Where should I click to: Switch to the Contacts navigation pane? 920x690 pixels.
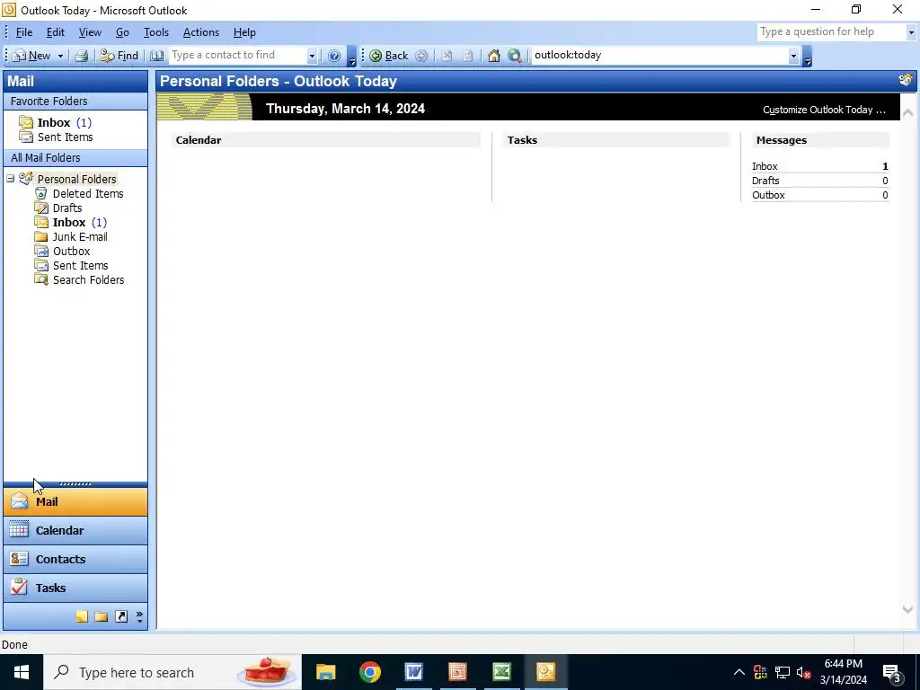click(x=75, y=559)
